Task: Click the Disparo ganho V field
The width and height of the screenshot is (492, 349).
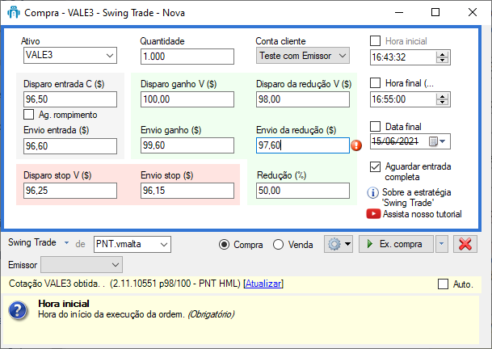Action: (x=187, y=99)
